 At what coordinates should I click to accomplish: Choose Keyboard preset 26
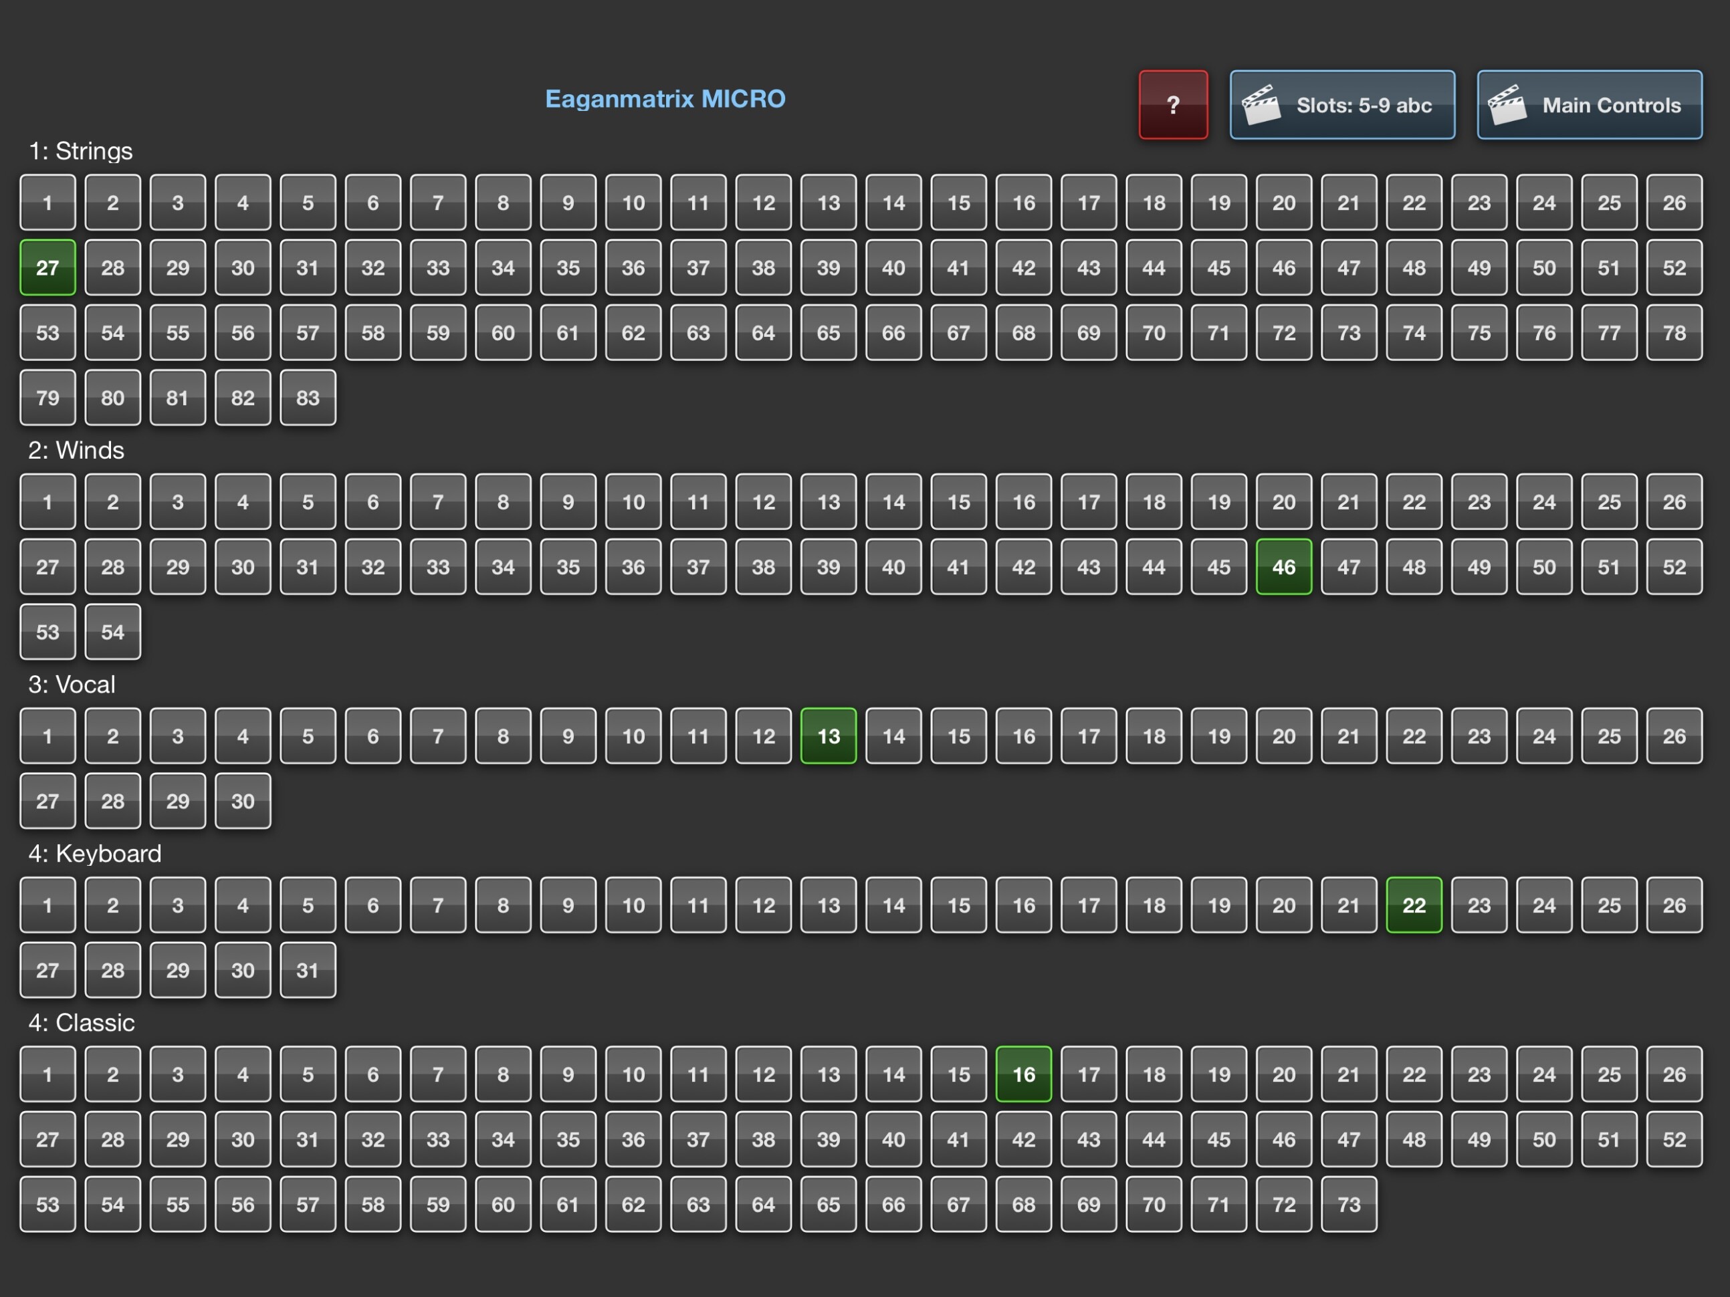pyautogui.click(x=1674, y=905)
